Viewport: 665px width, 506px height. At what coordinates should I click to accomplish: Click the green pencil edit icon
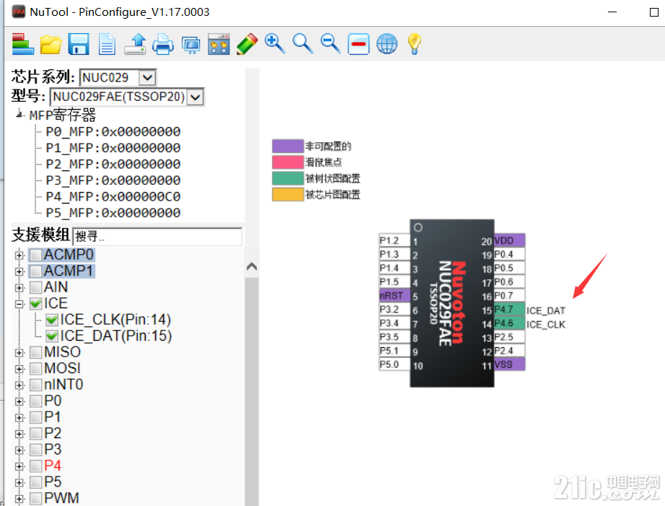247,44
